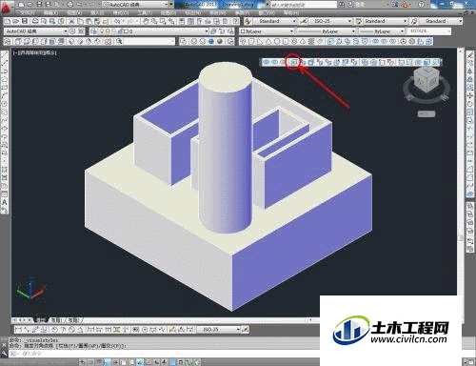The image size is (476, 366).
Task: Click the Dimension Style icon beside ISO-25
Action: pos(304,21)
